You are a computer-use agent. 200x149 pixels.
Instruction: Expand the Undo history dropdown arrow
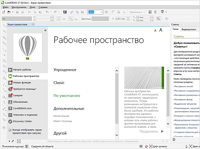[x=51, y=12]
